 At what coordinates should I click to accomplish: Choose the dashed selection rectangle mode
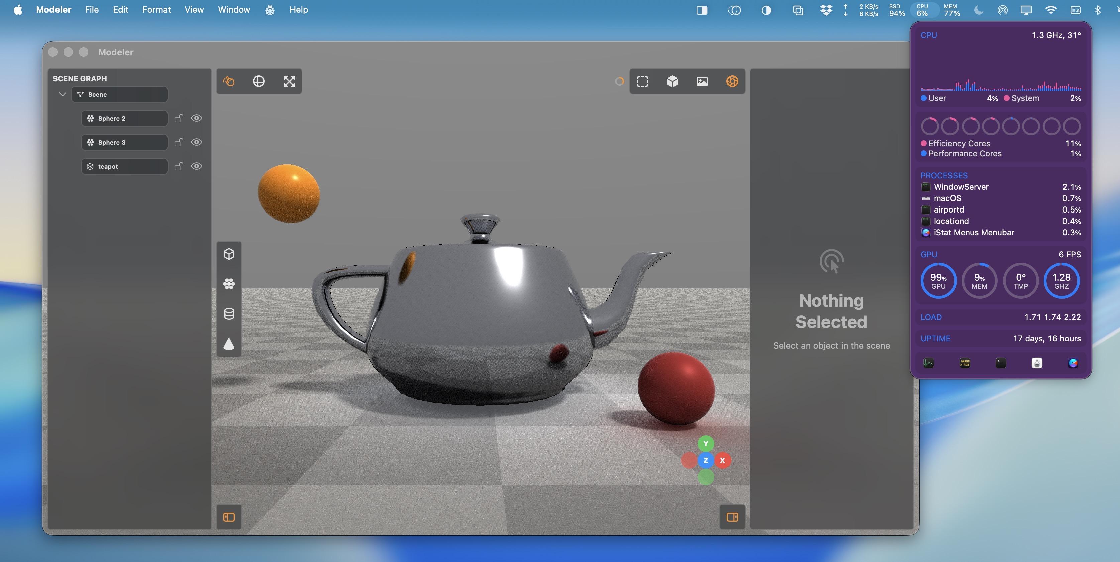pos(642,81)
